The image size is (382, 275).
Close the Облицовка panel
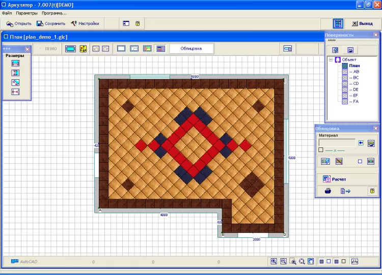point(376,129)
